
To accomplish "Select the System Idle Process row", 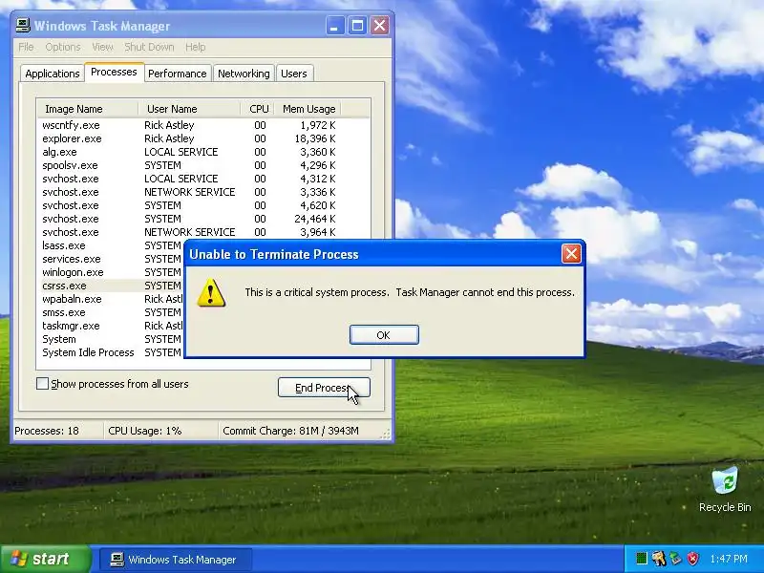I will point(111,352).
